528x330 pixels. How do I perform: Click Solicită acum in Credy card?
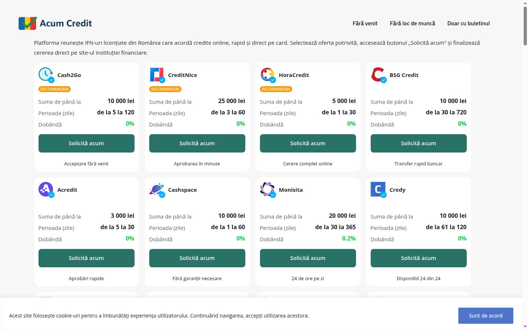(x=419, y=258)
